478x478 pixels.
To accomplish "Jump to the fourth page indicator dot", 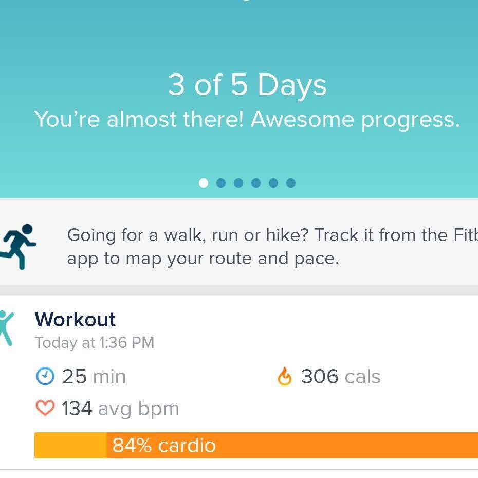I will point(256,183).
